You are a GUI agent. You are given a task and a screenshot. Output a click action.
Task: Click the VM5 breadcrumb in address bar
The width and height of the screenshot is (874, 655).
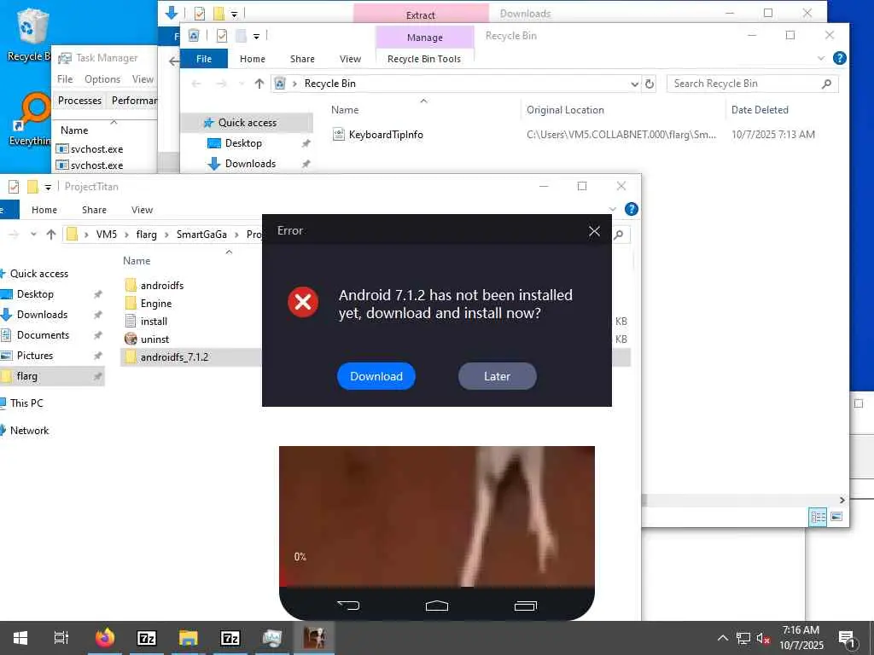[107, 235]
